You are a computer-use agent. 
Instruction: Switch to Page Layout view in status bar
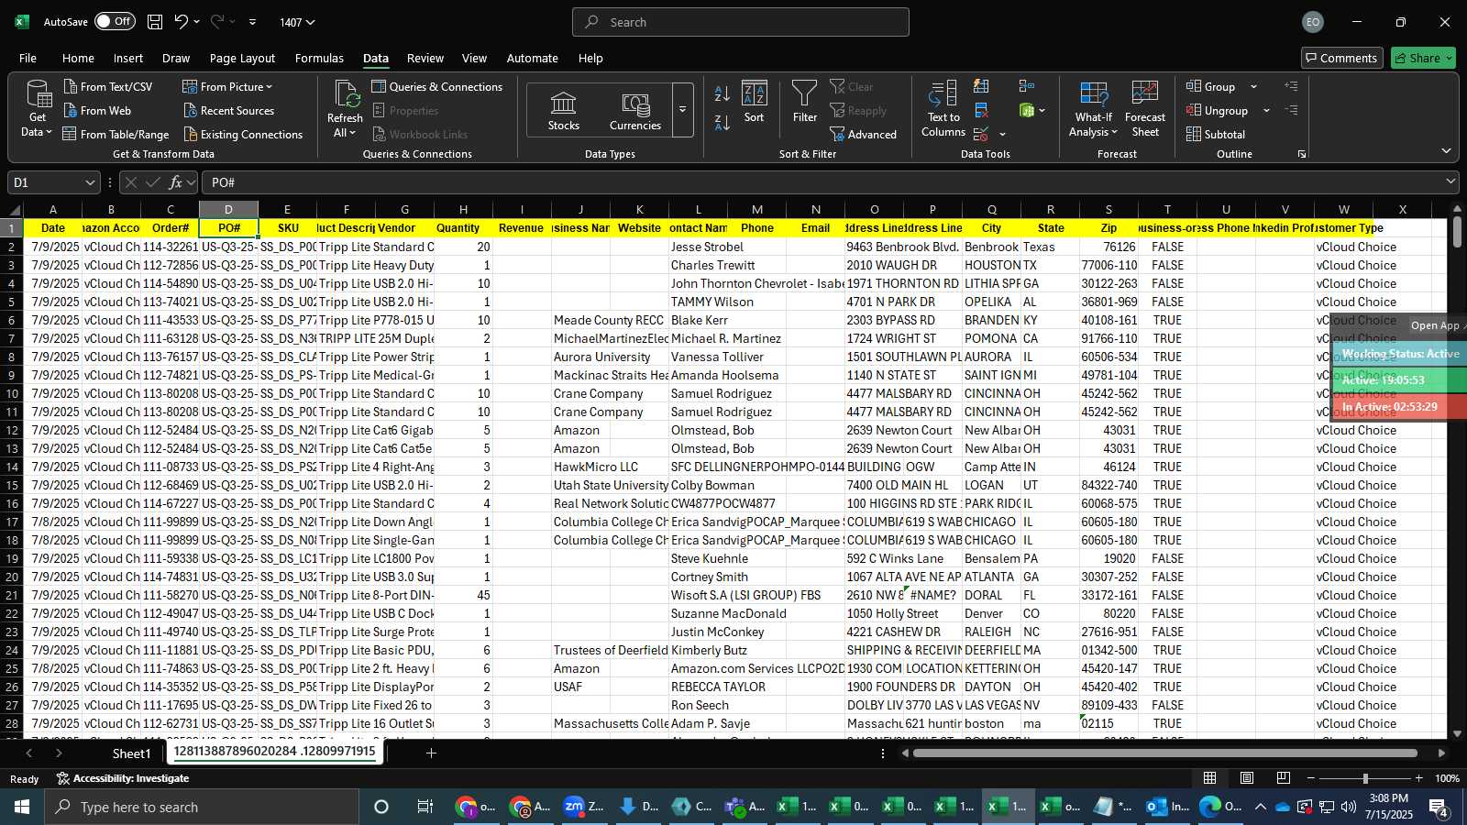1247,778
